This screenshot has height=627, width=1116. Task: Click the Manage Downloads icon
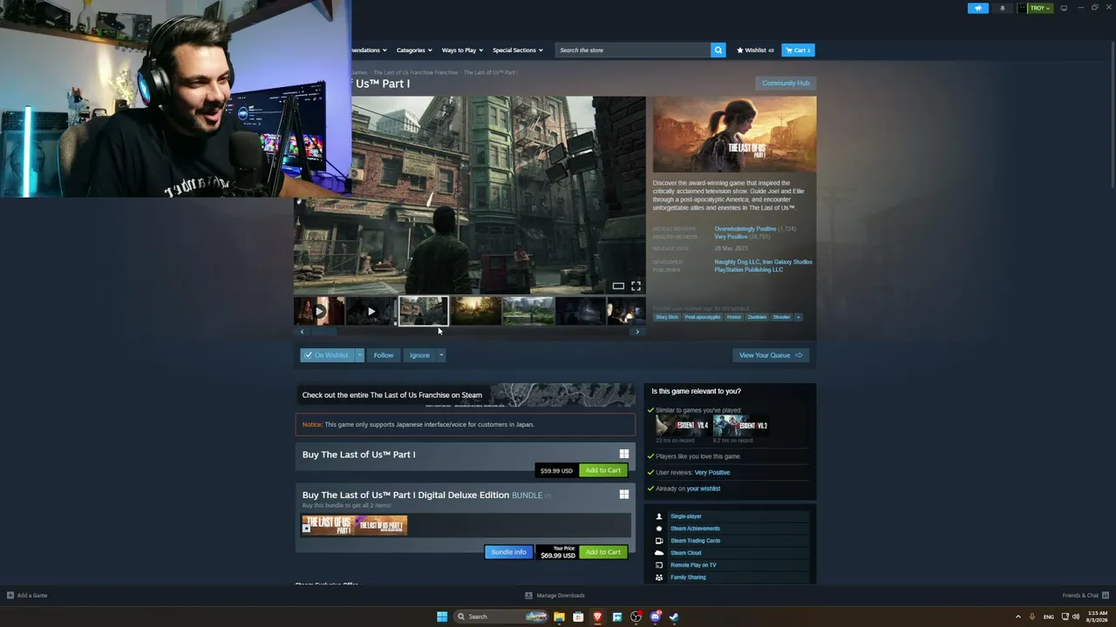tap(528, 596)
